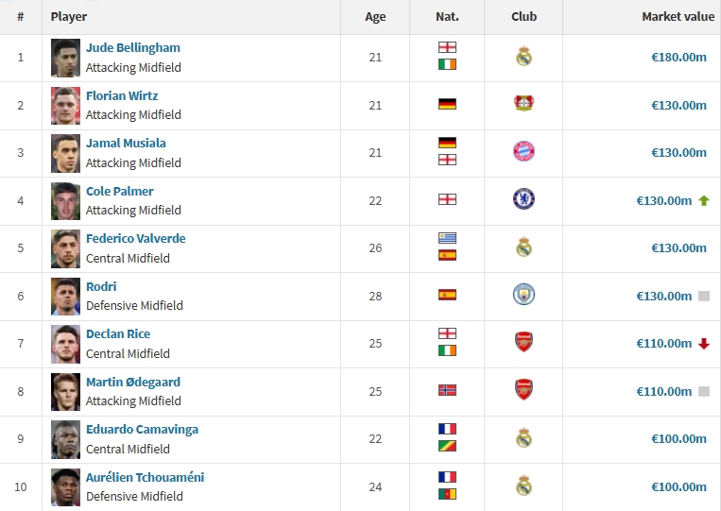Open Federico Valverde's player profile link
The width and height of the screenshot is (721, 511).
pyautogui.click(x=135, y=238)
